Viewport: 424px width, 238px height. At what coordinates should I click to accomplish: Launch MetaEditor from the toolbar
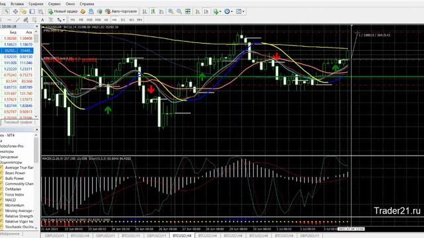point(83,11)
